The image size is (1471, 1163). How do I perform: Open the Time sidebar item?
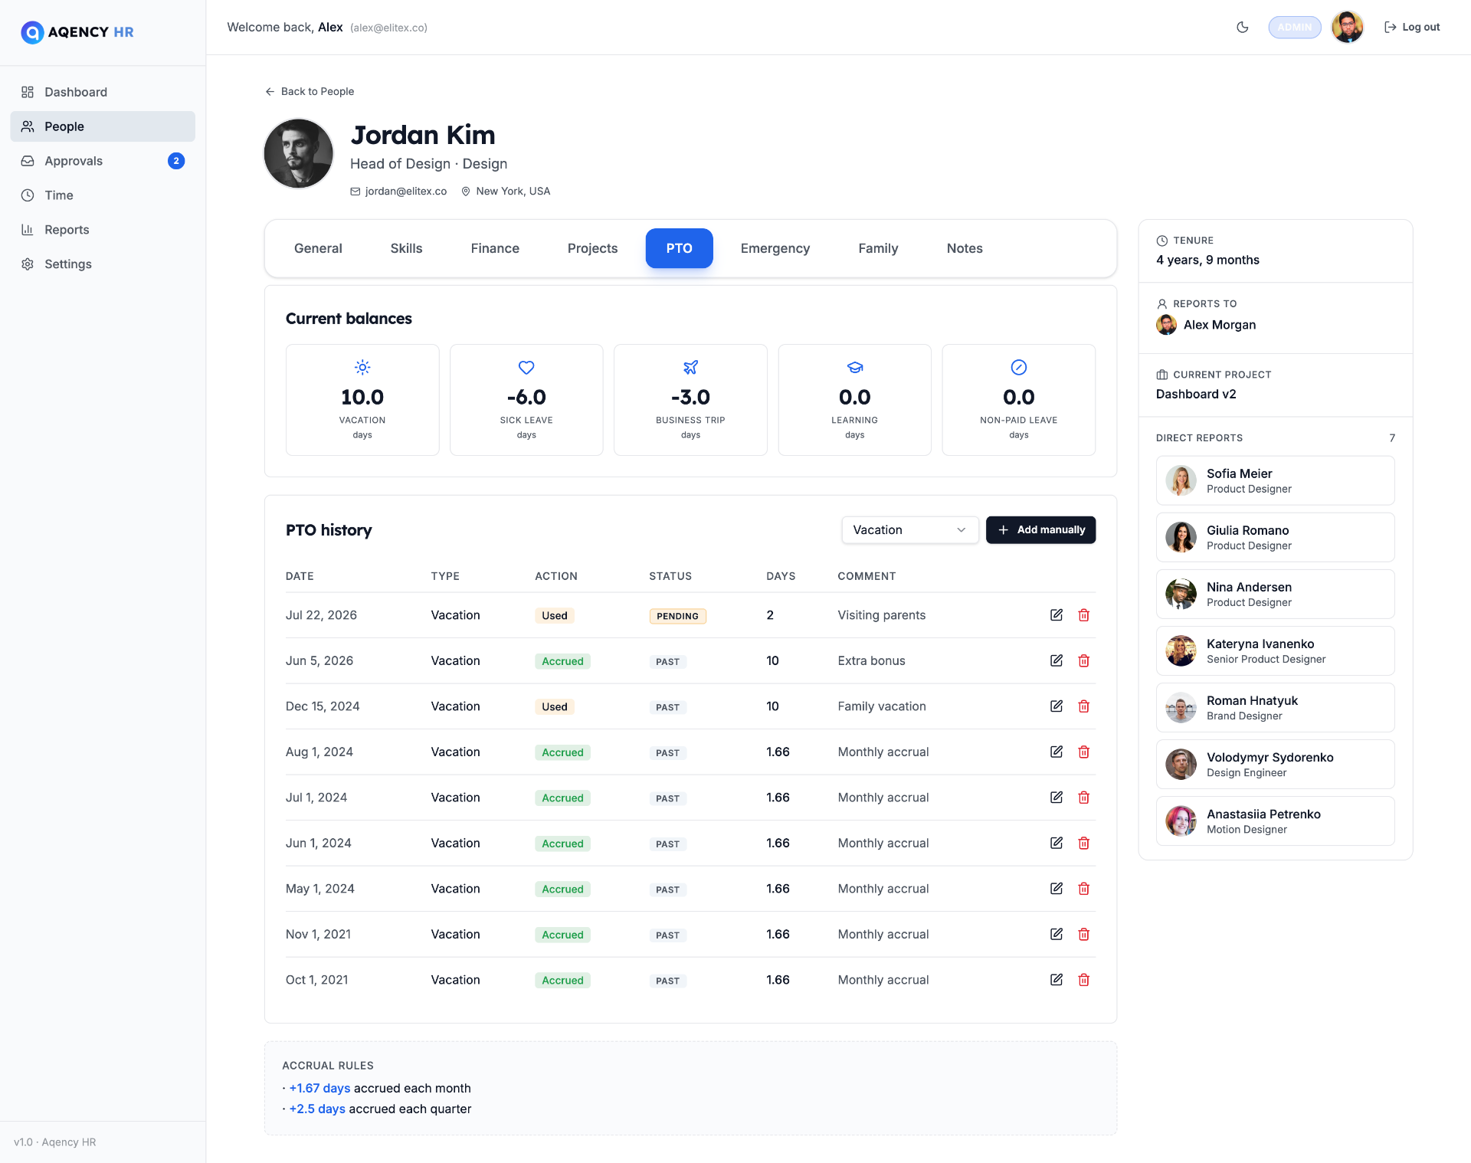pos(103,195)
